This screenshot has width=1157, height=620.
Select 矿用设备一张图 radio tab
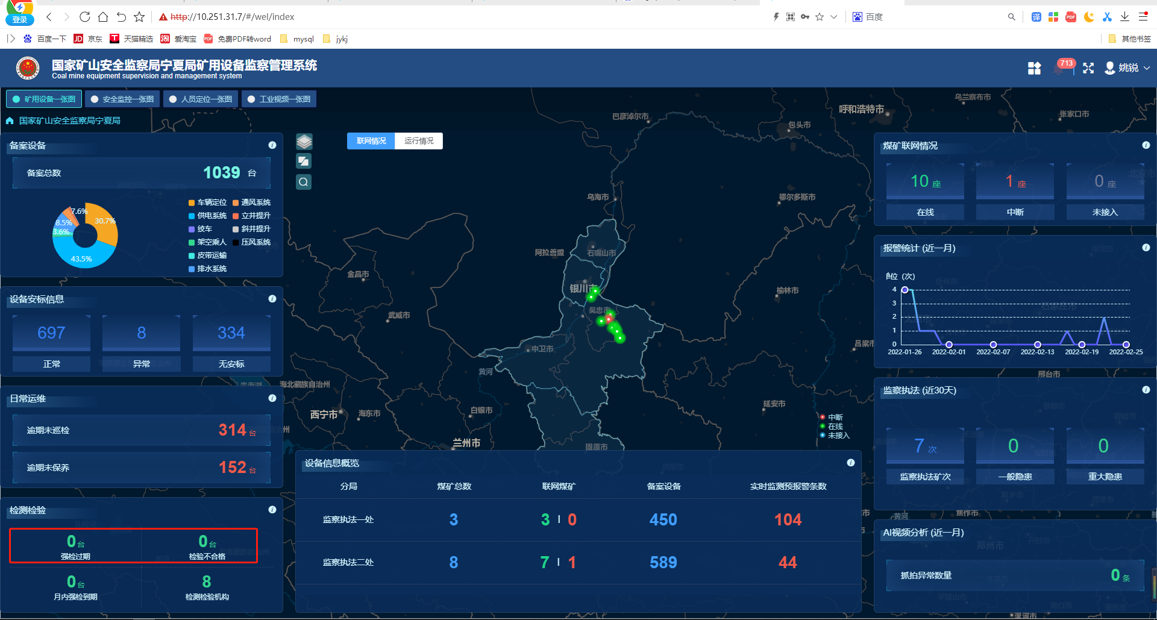coord(44,99)
